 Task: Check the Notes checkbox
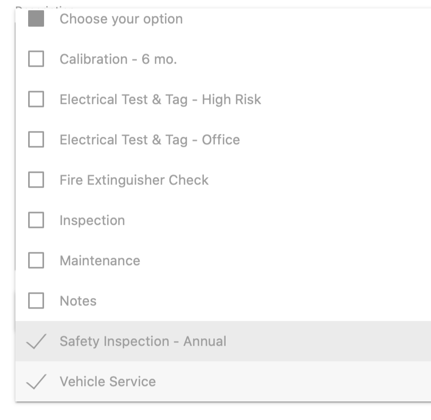click(36, 301)
